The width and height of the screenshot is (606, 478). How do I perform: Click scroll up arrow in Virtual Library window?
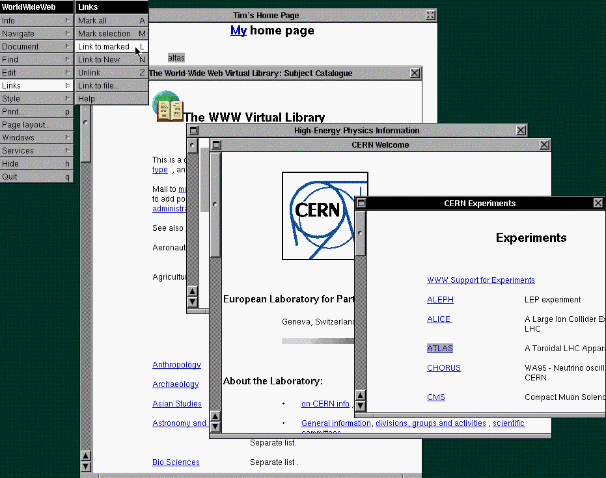pyautogui.click(x=85, y=456)
